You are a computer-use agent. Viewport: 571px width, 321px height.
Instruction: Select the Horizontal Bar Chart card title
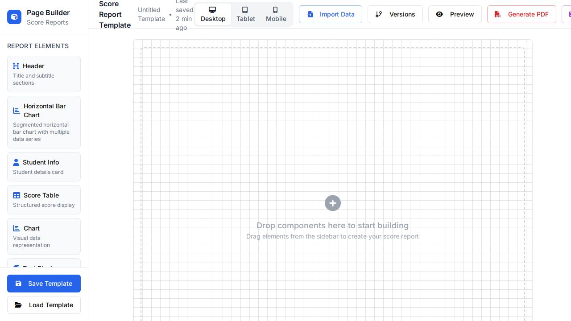pyautogui.click(x=45, y=111)
